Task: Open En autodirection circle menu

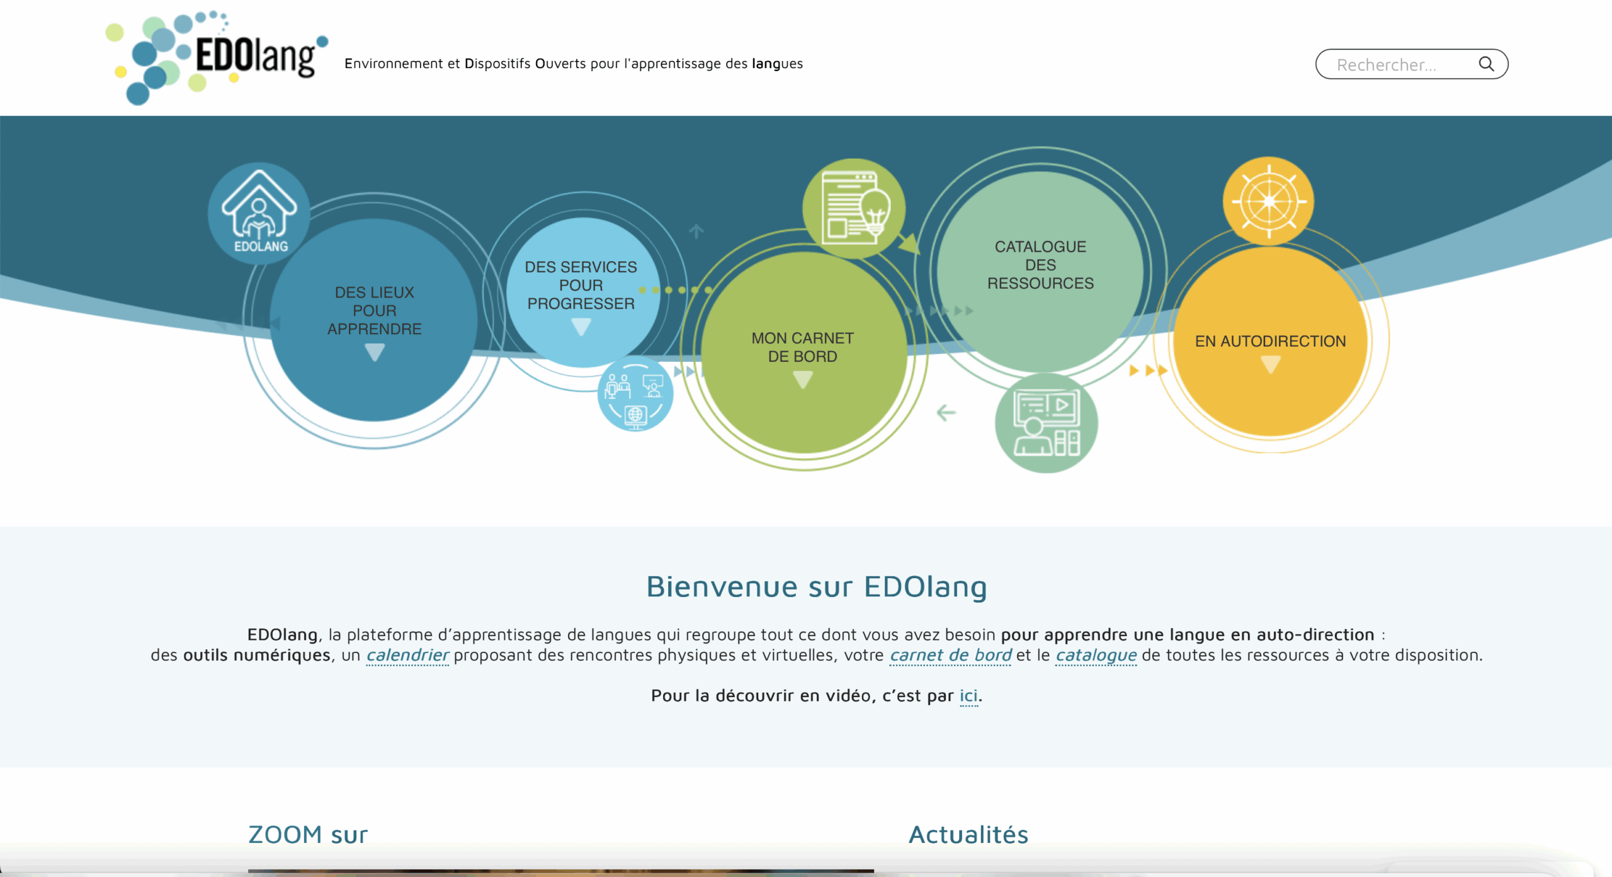Action: (1270, 341)
